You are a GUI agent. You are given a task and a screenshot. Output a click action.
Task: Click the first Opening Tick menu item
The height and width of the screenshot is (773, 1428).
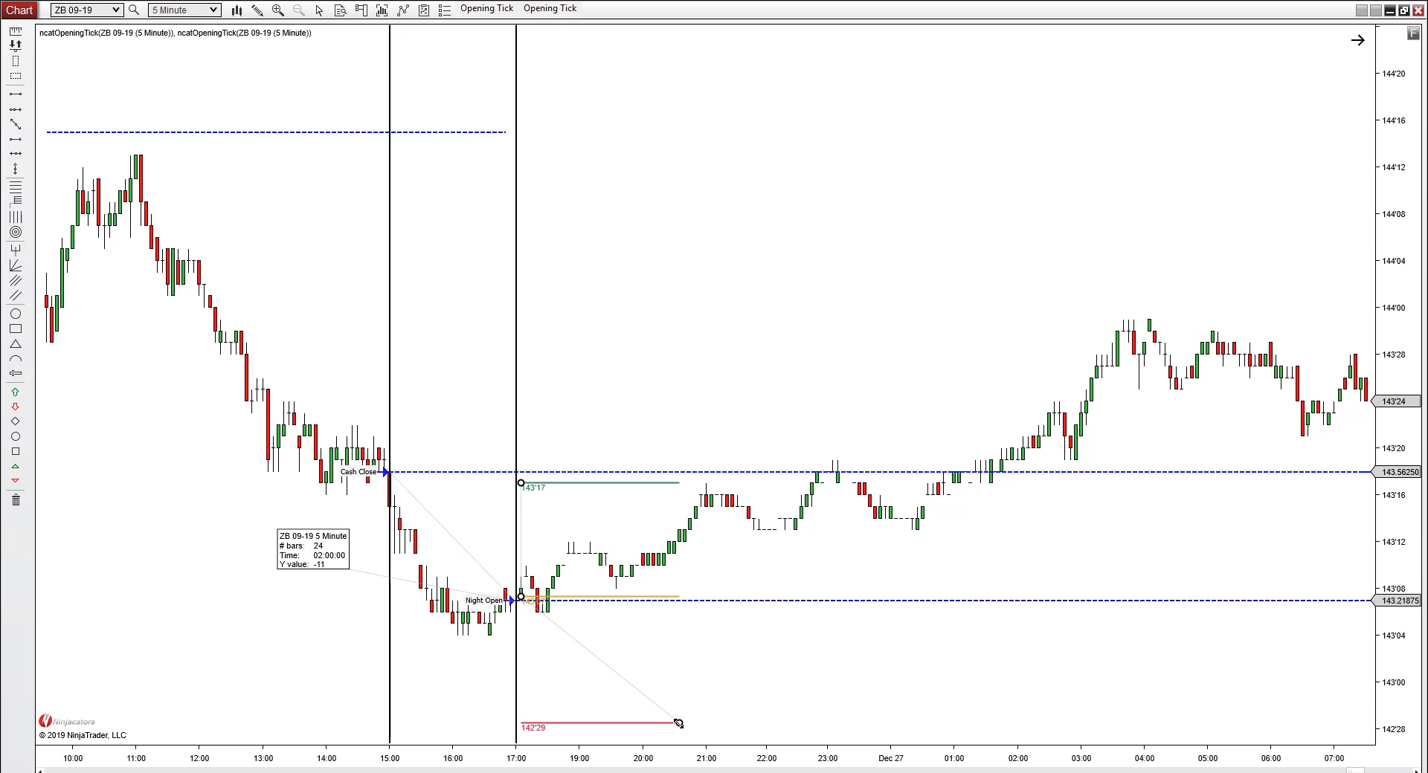(x=486, y=8)
